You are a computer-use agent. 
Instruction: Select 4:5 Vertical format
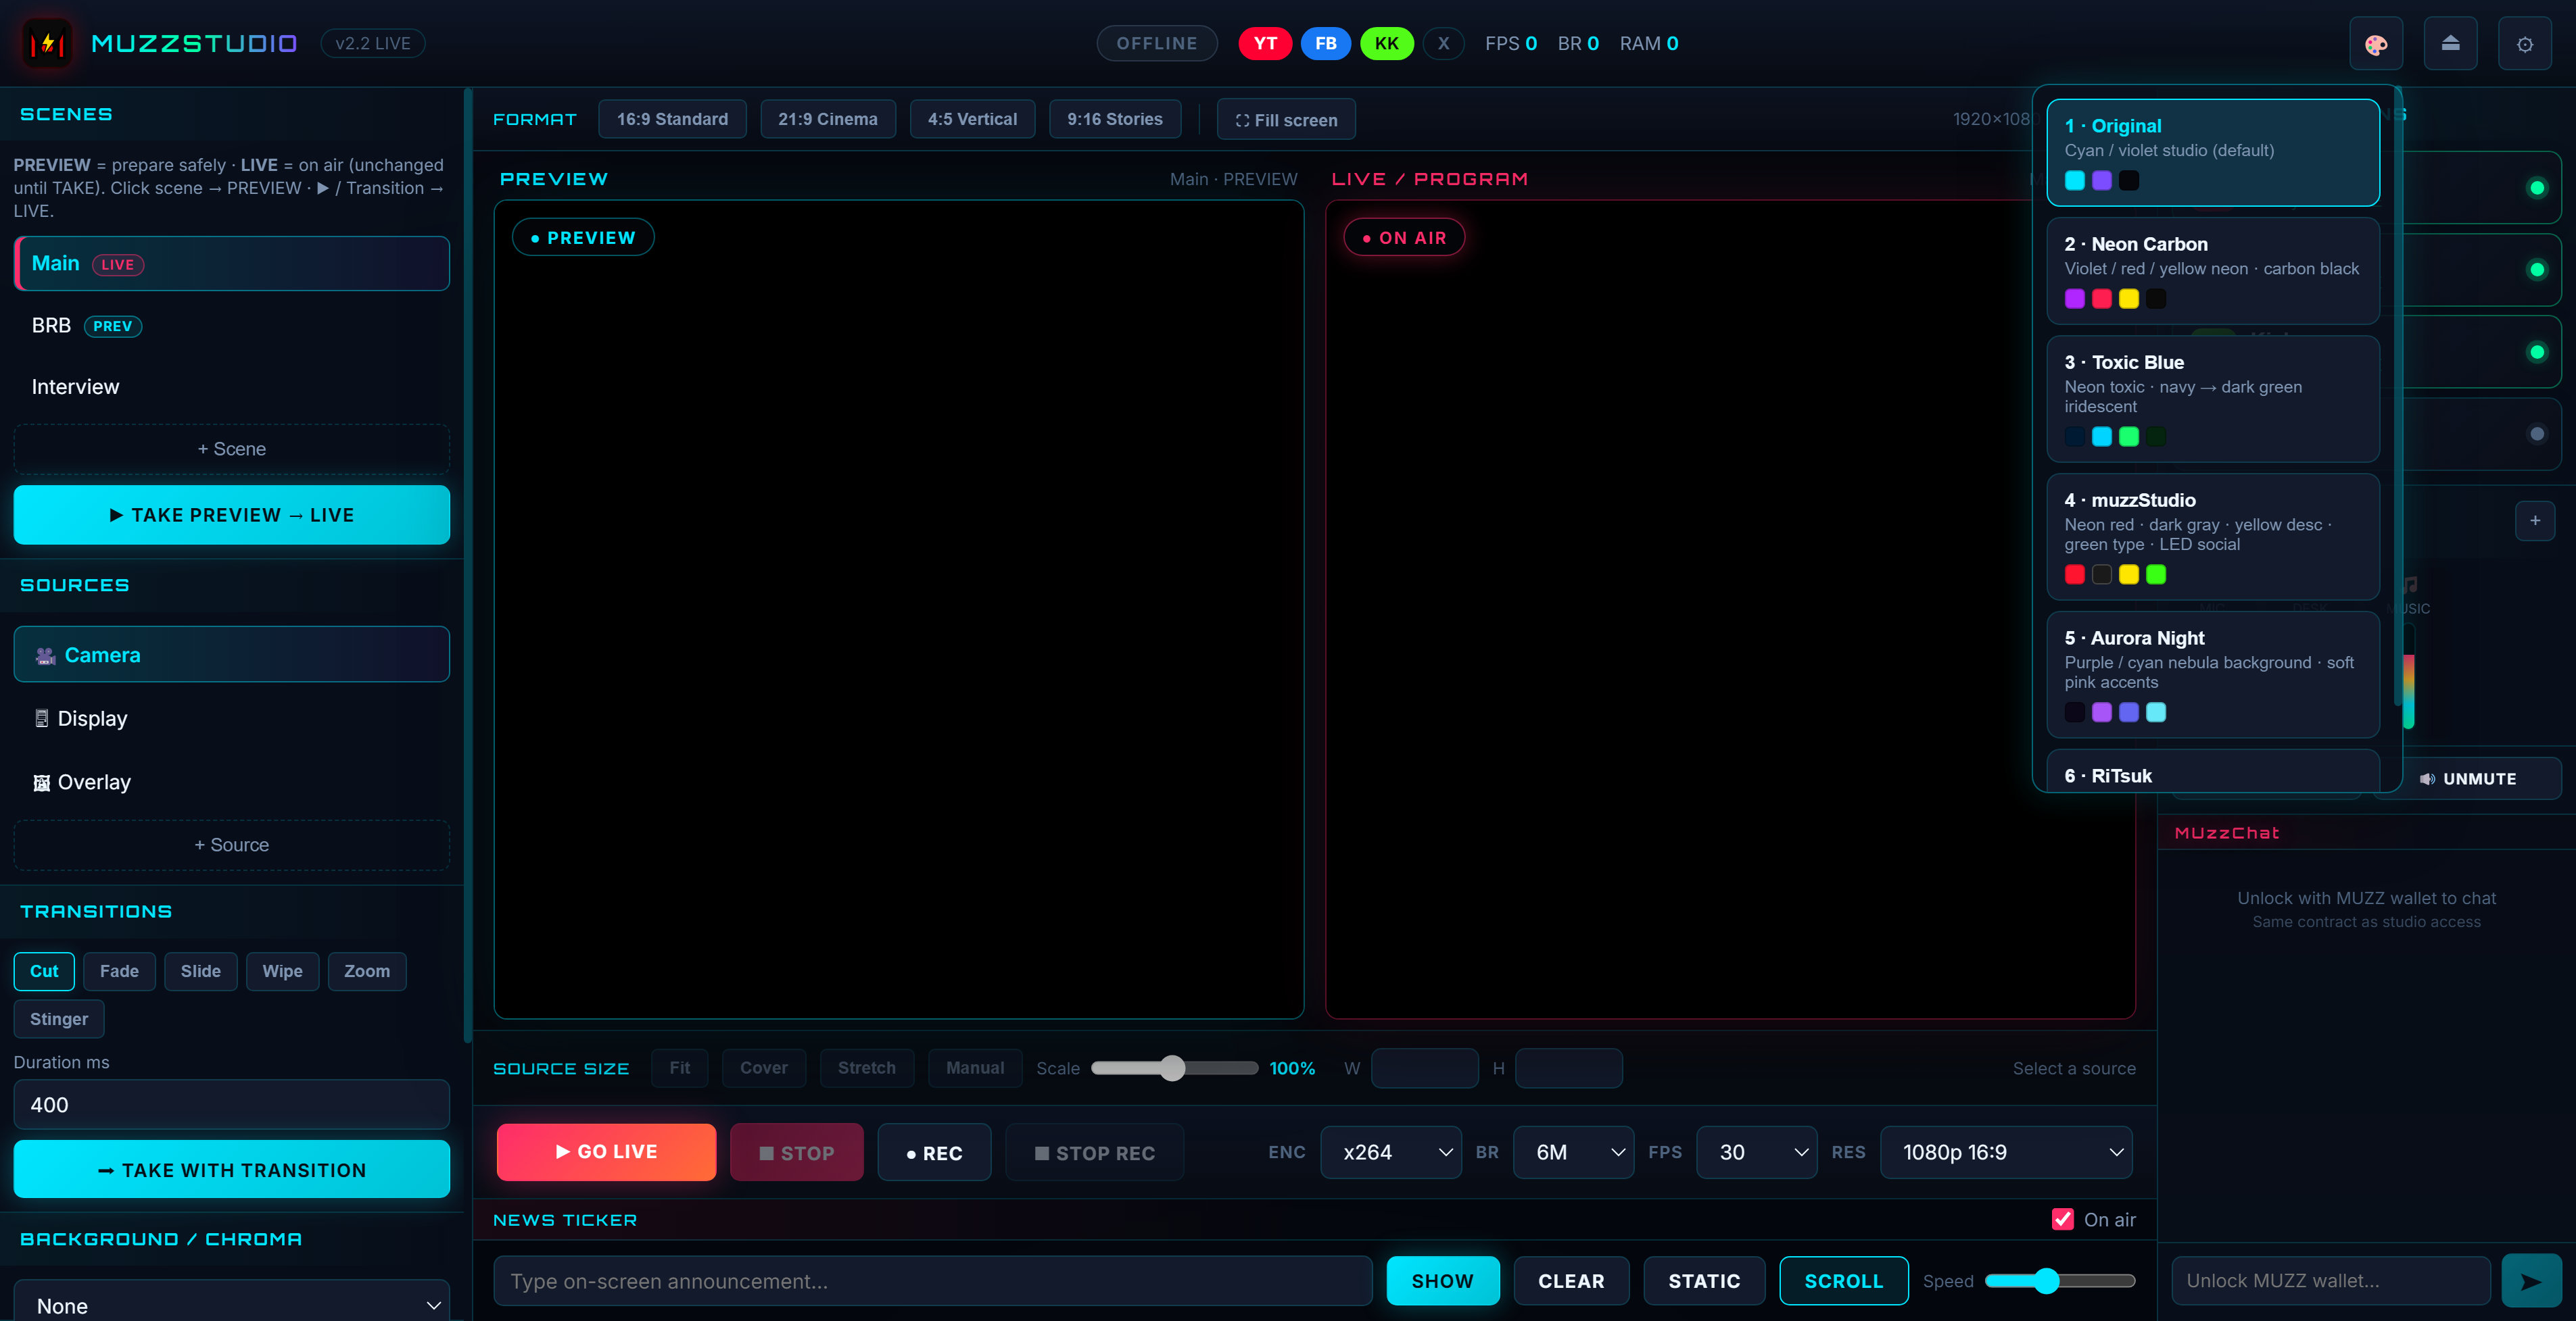(972, 119)
